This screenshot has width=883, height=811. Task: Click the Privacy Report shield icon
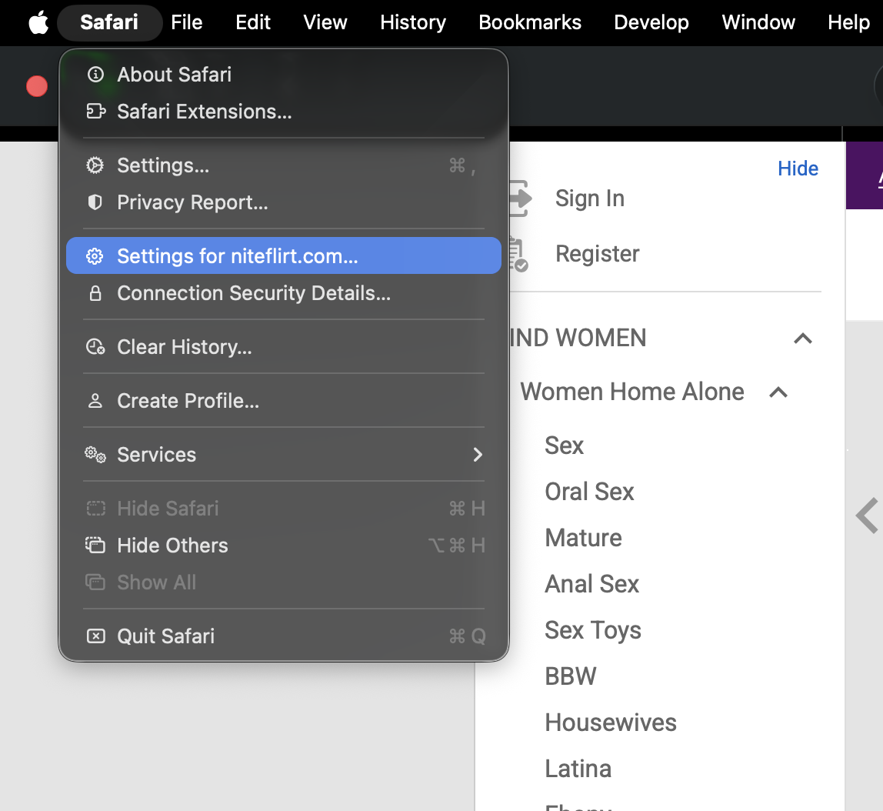click(x=95, y=202)
